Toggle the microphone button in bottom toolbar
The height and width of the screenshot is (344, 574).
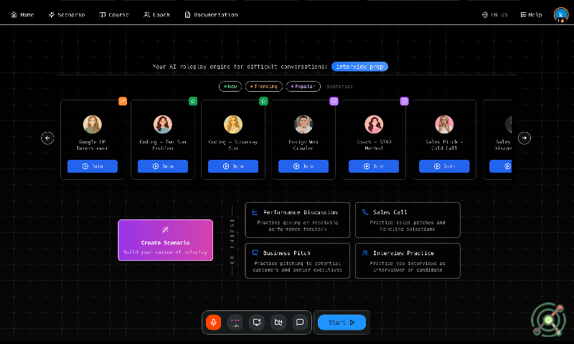[x=213, y=322]
